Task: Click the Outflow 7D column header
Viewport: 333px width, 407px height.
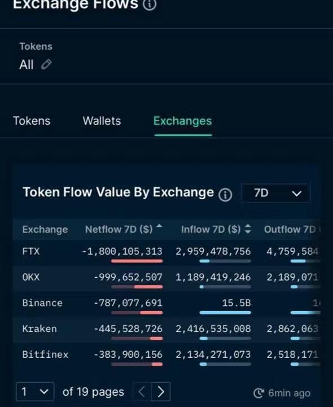Action: tap(292, 229)
